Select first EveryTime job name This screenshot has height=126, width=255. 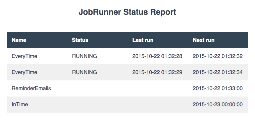coord(24,56)
